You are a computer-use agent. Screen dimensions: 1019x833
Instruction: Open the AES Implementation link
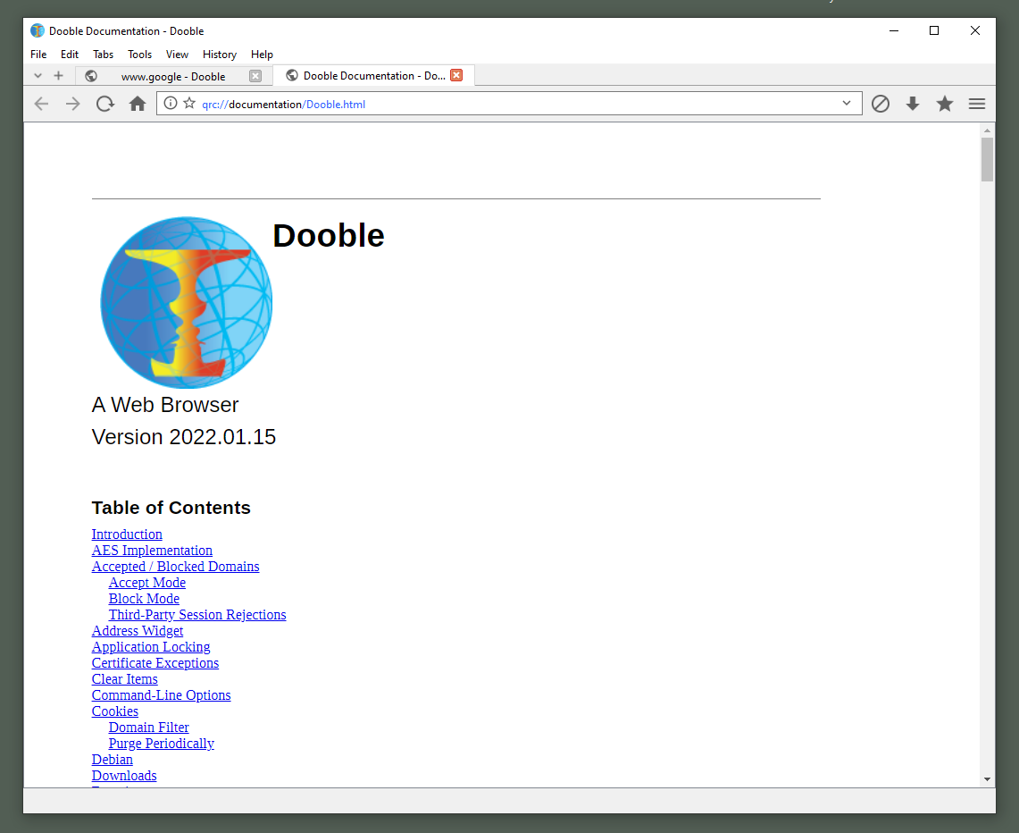tap(152, 551)
